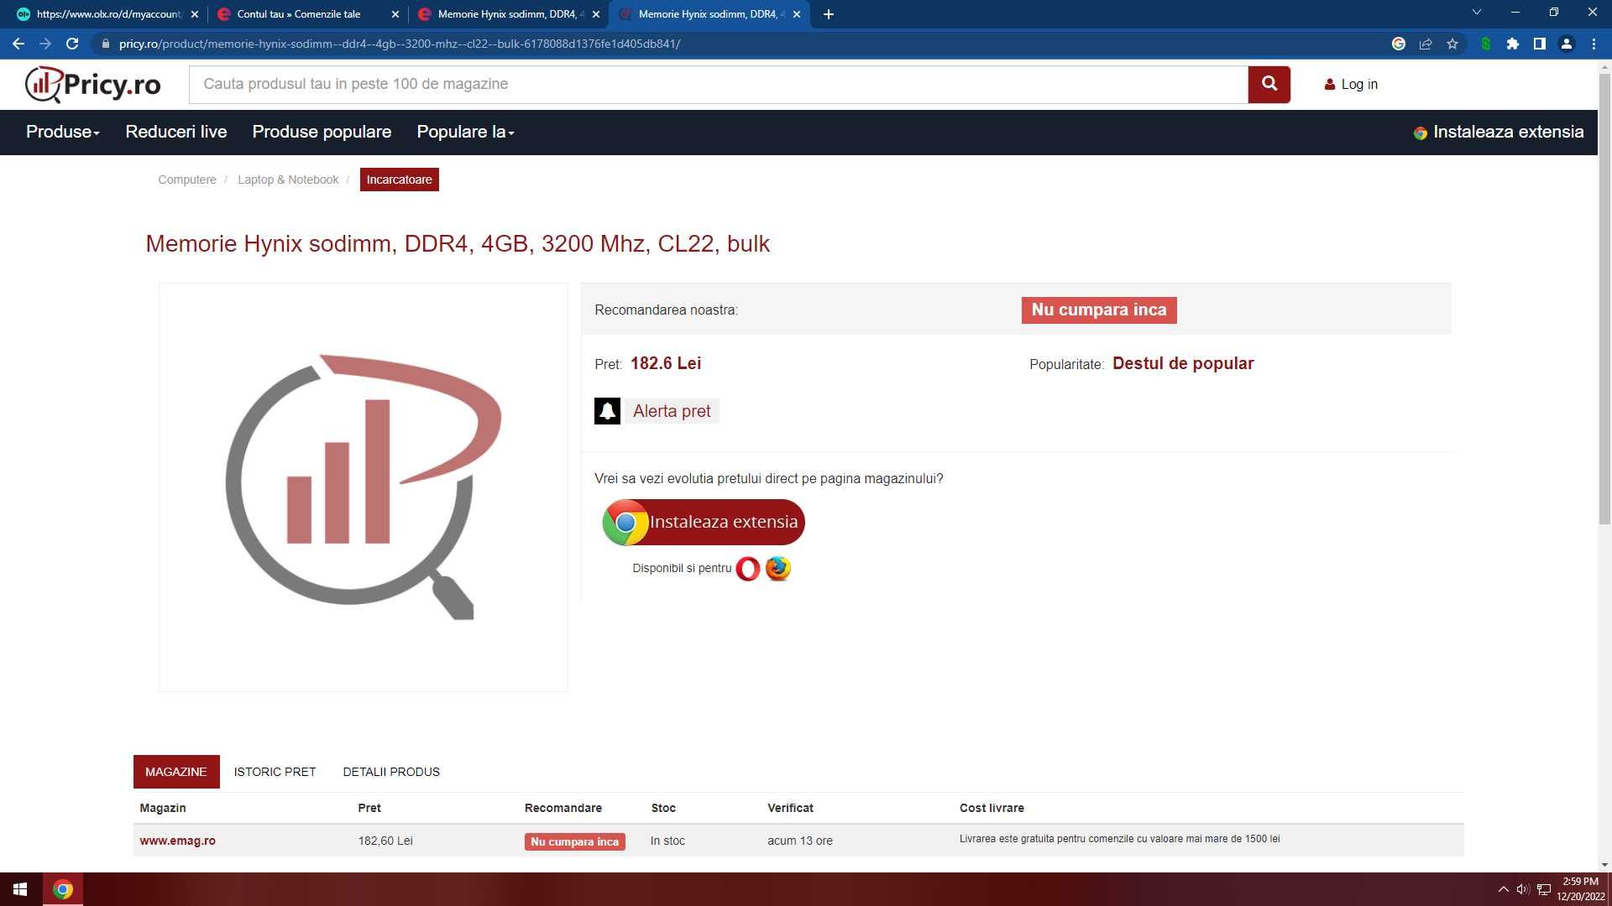Open the Chrome profile avatar icon
1612x906 pixels.
click(1567, 44)
